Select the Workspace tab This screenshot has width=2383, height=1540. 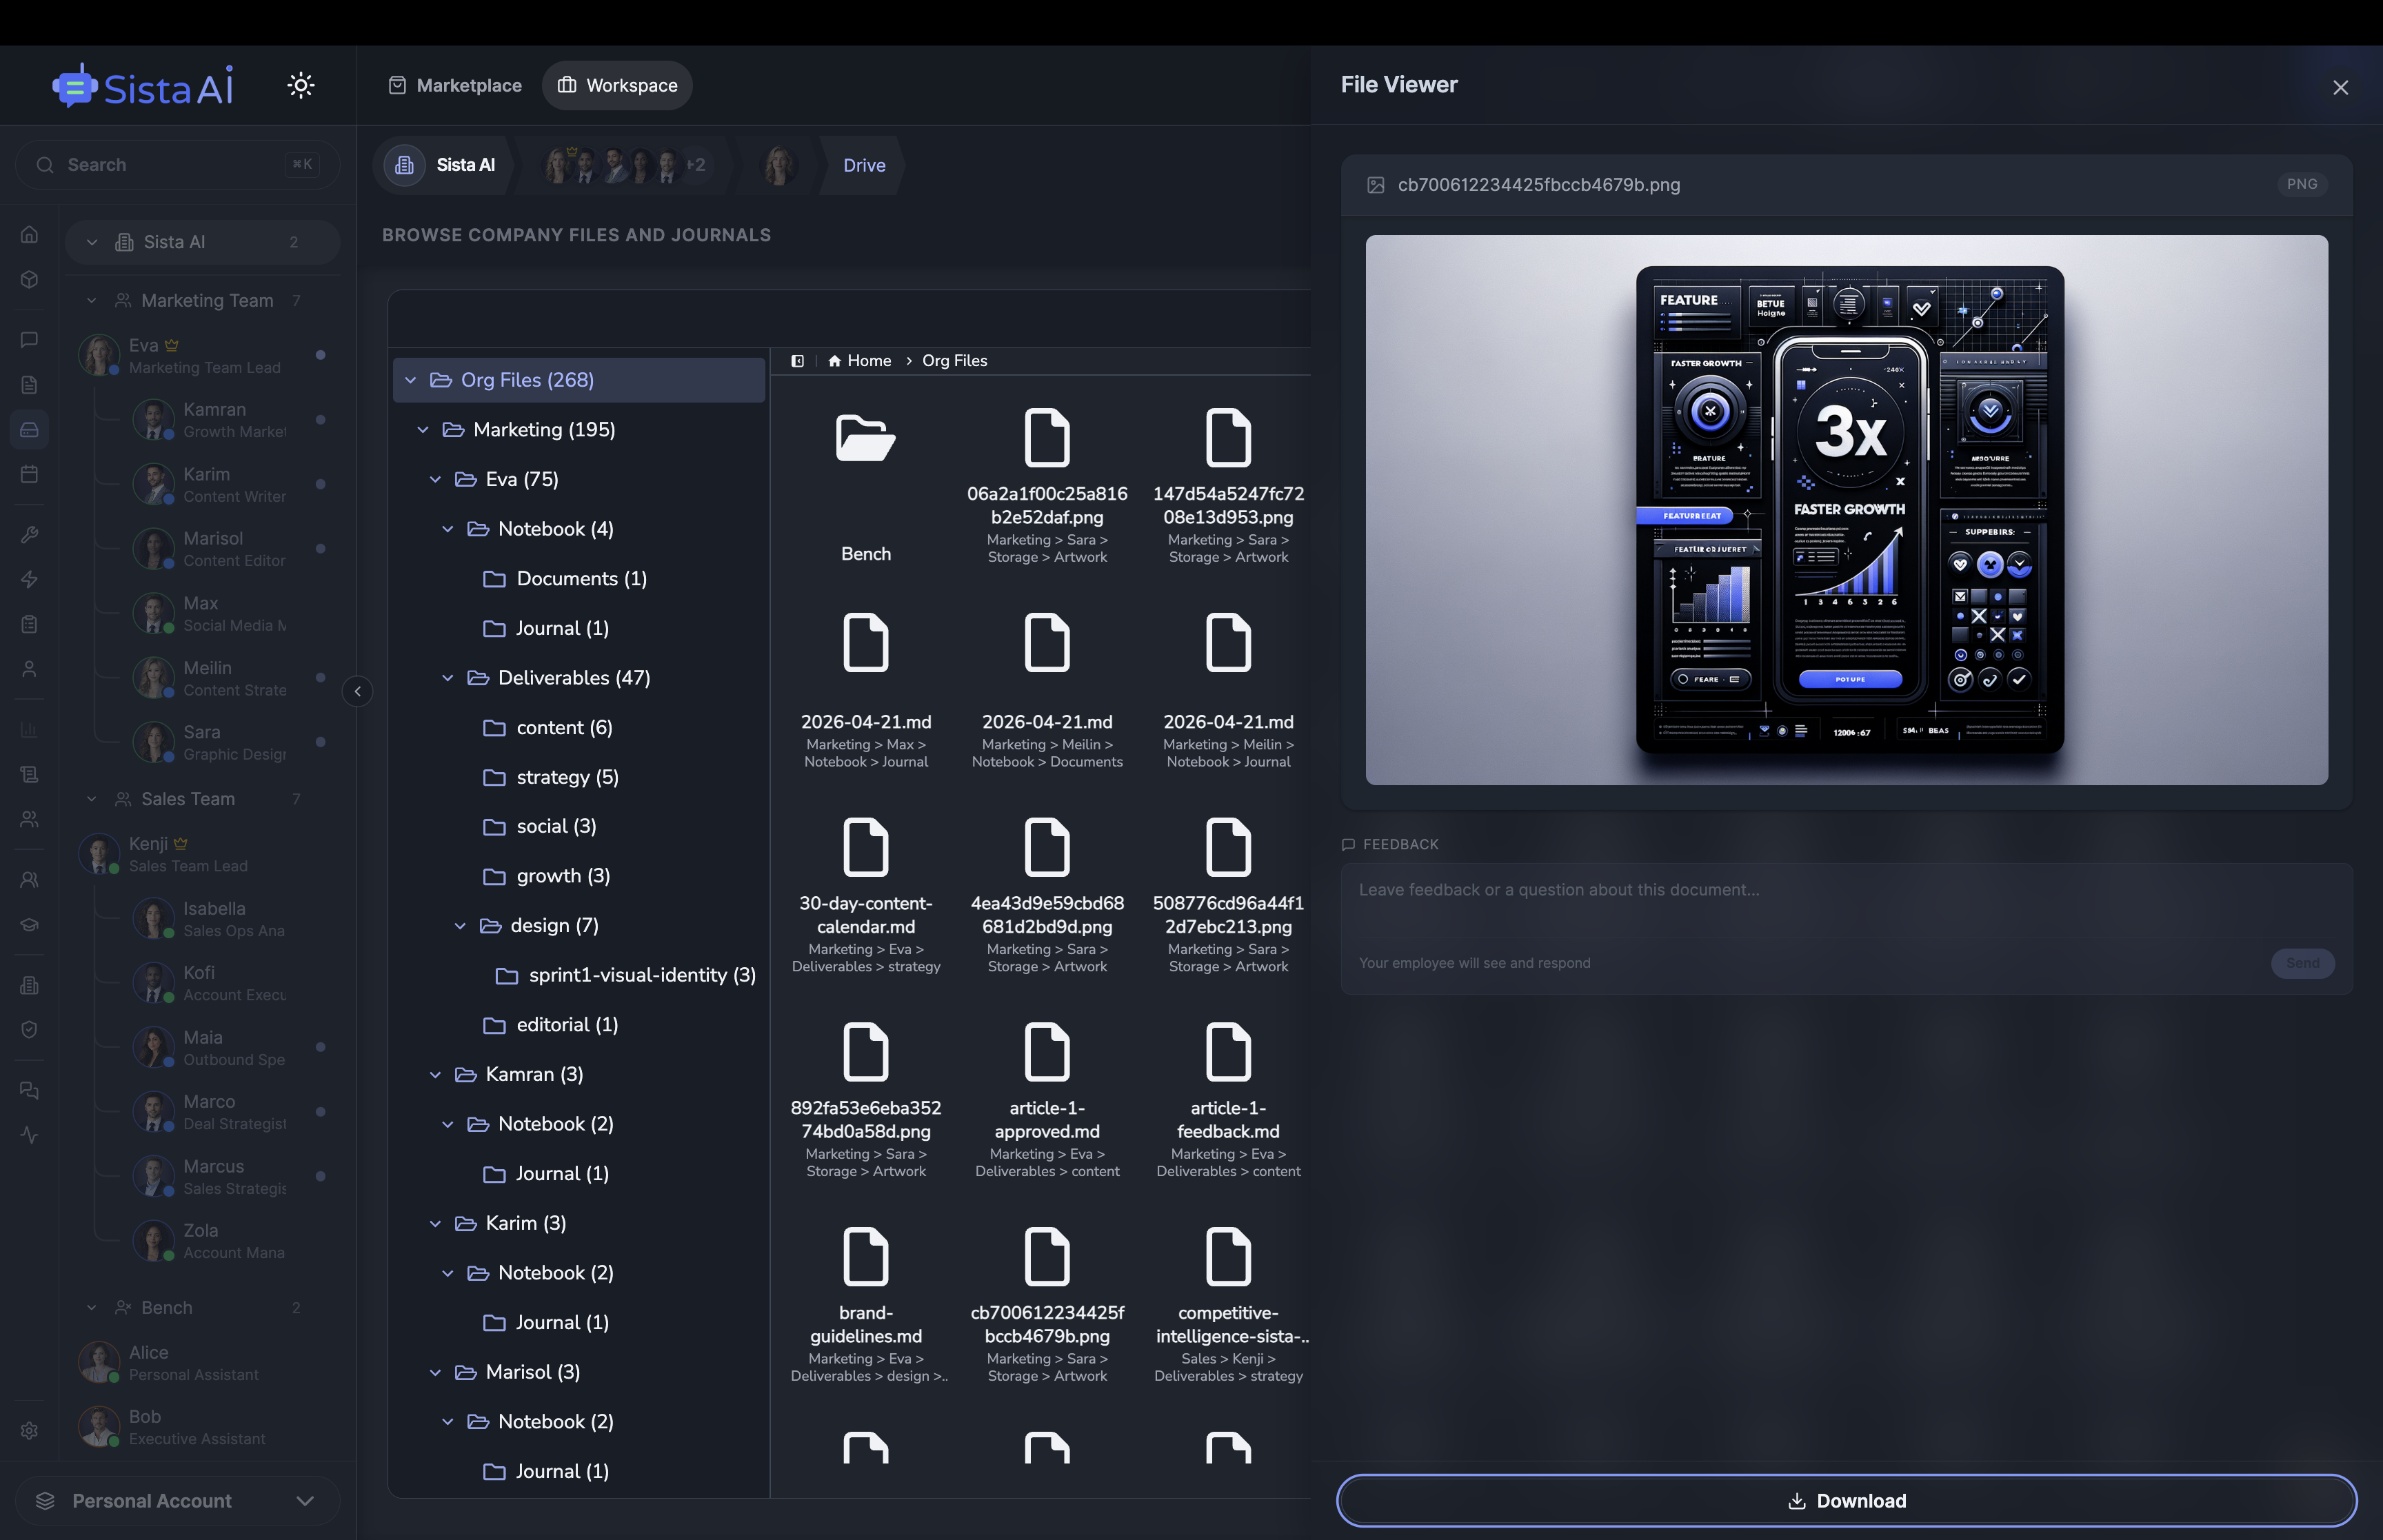click(617, 85)
